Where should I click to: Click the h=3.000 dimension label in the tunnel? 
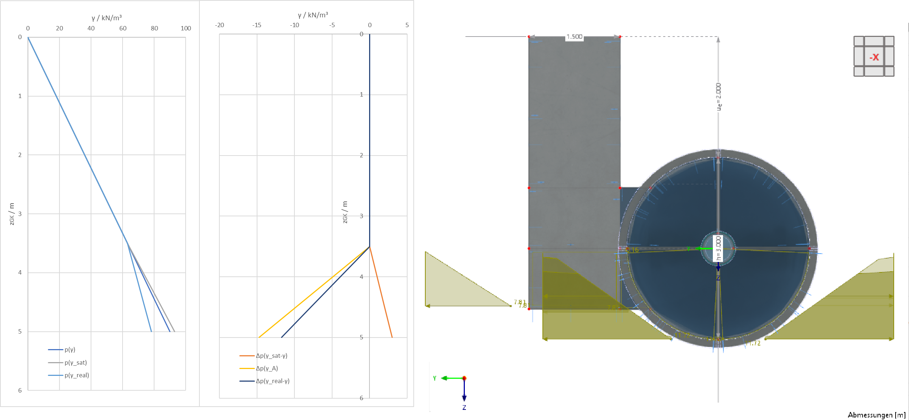pos(718,249)
